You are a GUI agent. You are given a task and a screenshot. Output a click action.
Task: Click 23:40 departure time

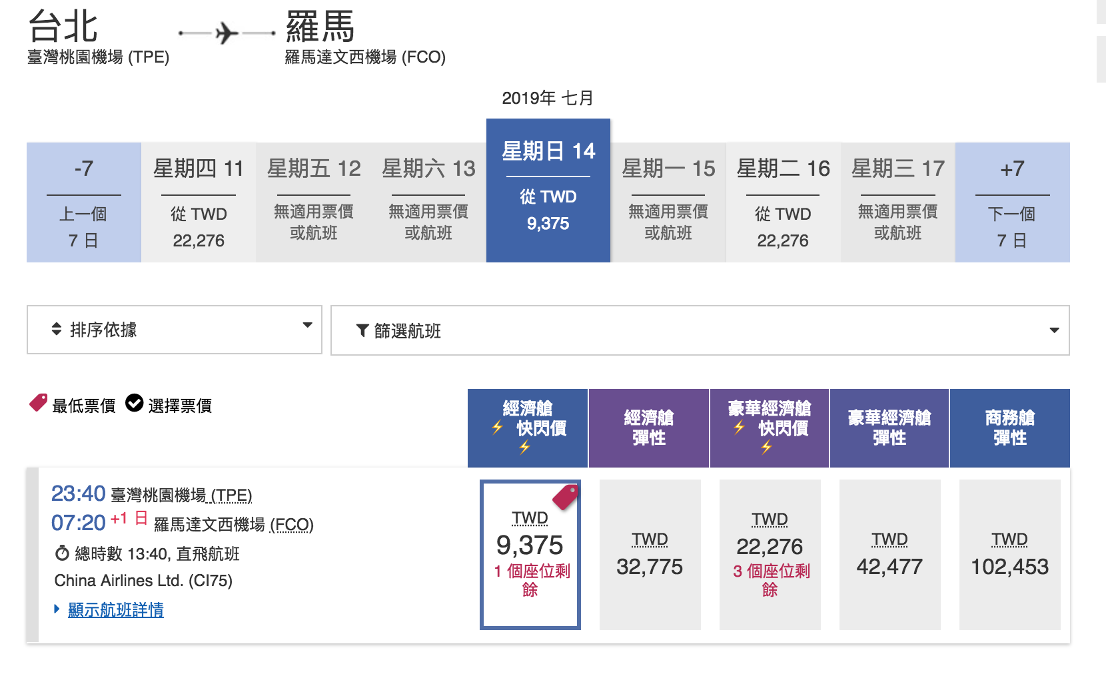[79, 494]
